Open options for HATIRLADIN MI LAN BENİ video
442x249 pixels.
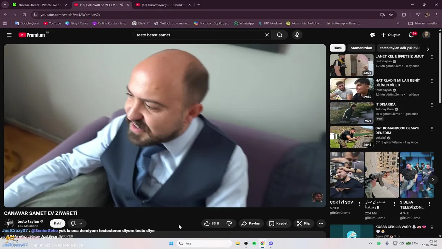click(432, 81)
